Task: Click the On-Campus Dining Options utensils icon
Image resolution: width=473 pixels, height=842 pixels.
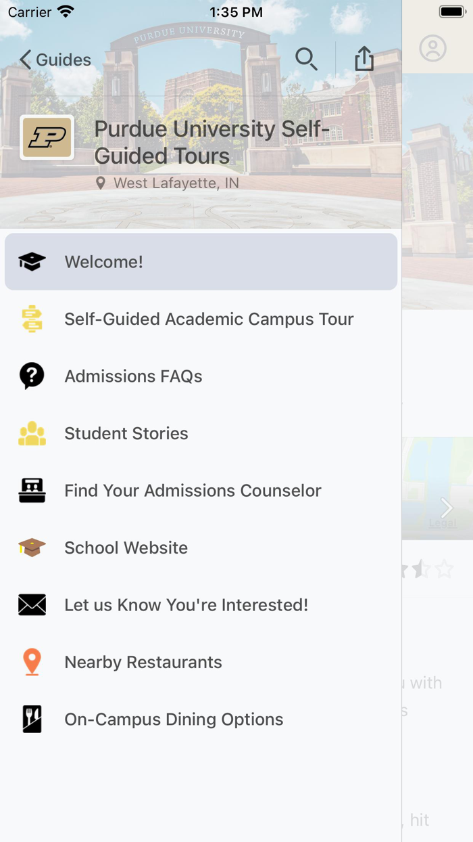Action: (x=30, y=719)
